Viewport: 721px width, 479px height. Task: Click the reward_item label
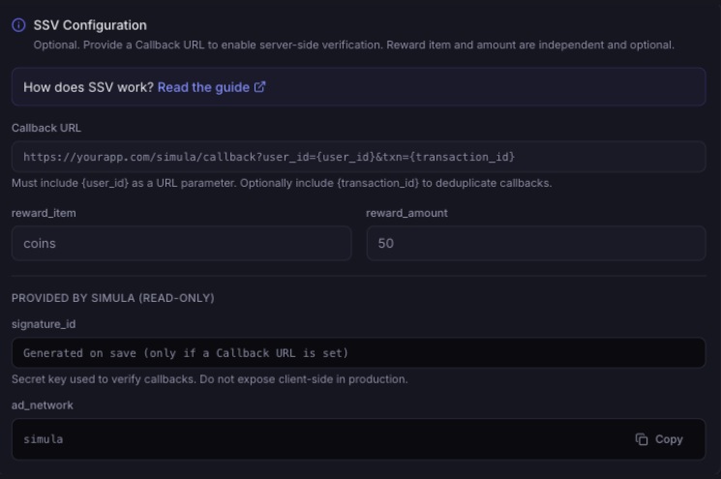click(44, 213)
